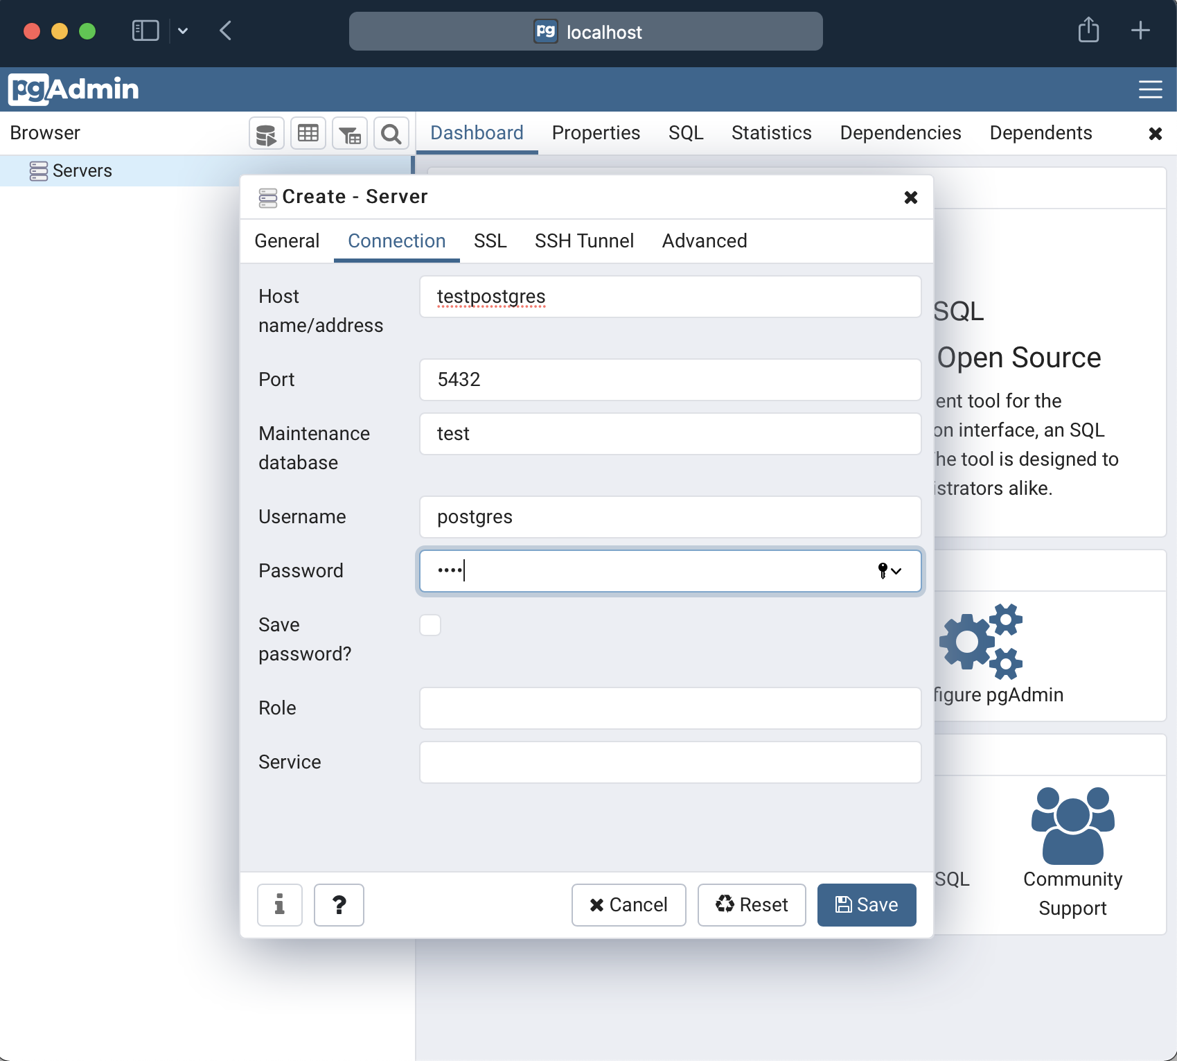The width and height of the screenshot is (1177, 1061).
Task: Click the Safari share icon
Action: click(x=1088, y=30)
